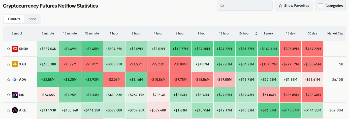
Task: Sort by Market Cap header
Action: coord(335,33)
